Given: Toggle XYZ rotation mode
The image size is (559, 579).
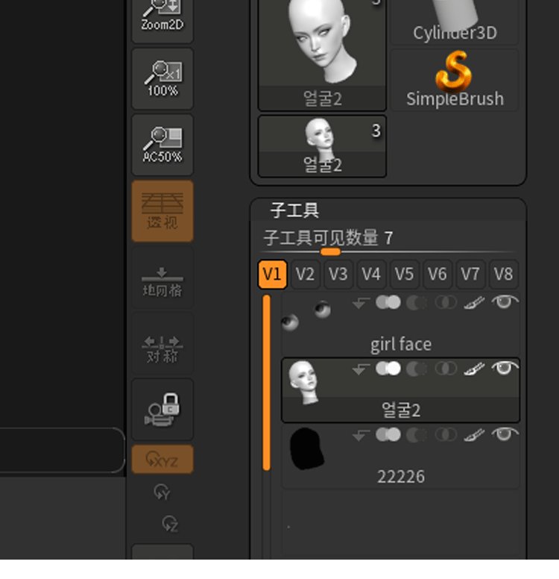Looking at the screenshot, I should 162,460.
